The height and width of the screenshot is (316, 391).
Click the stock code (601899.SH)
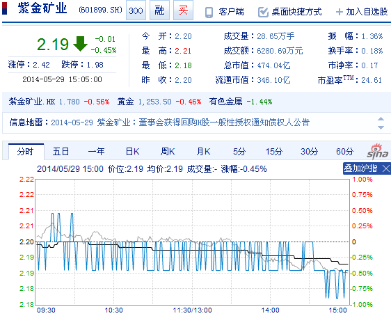pyautogui.click(x=100, y=10)
